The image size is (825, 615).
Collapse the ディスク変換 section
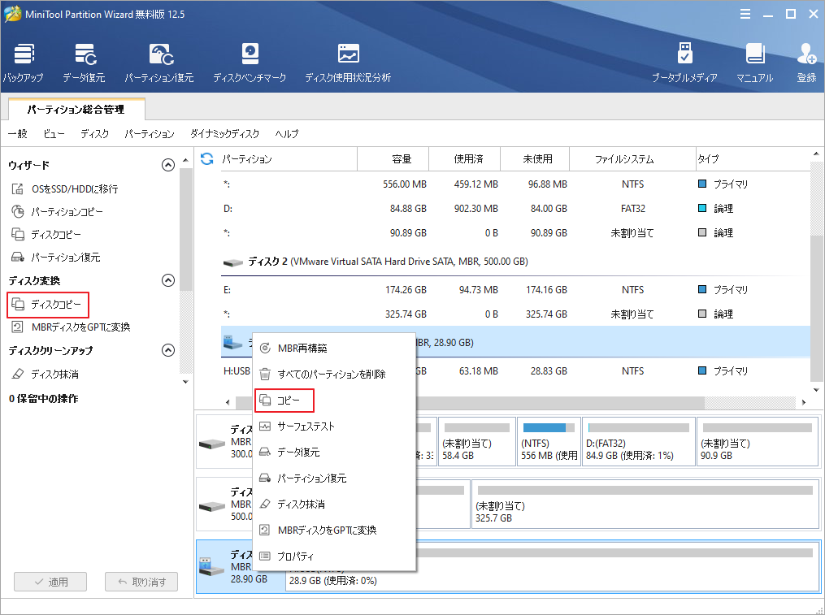(x=167, y=280)
